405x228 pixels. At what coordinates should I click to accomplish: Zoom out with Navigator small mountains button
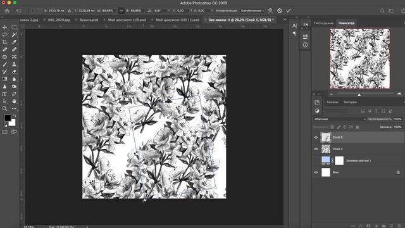(x=332, y=94)
